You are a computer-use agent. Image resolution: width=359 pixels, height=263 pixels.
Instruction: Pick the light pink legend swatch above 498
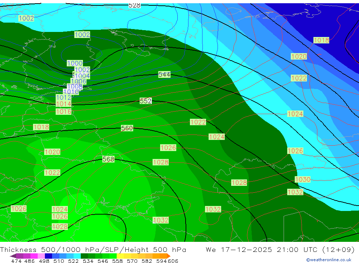click(x=41, y=256)
